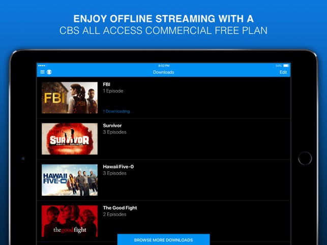The image size is (327, 245).
Task: Click "3 Episodes" under Hawaii Five-0
Action: tap(115, 173)
